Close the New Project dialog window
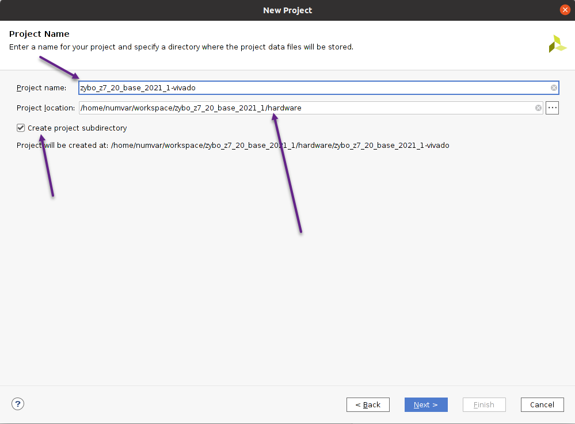 [565, 10]
